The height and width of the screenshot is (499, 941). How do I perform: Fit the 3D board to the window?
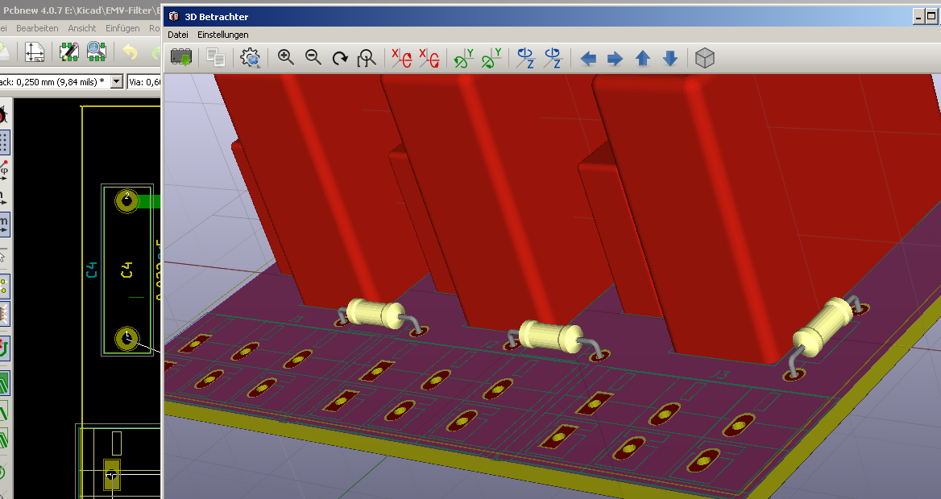[367, 58]
